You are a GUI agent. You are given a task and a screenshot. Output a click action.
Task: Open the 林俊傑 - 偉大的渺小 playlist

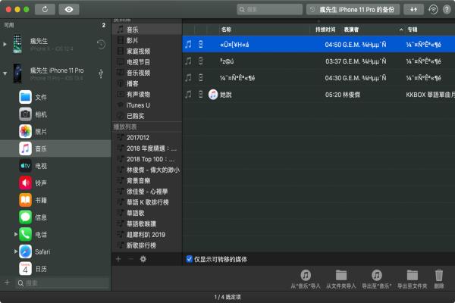147,170
